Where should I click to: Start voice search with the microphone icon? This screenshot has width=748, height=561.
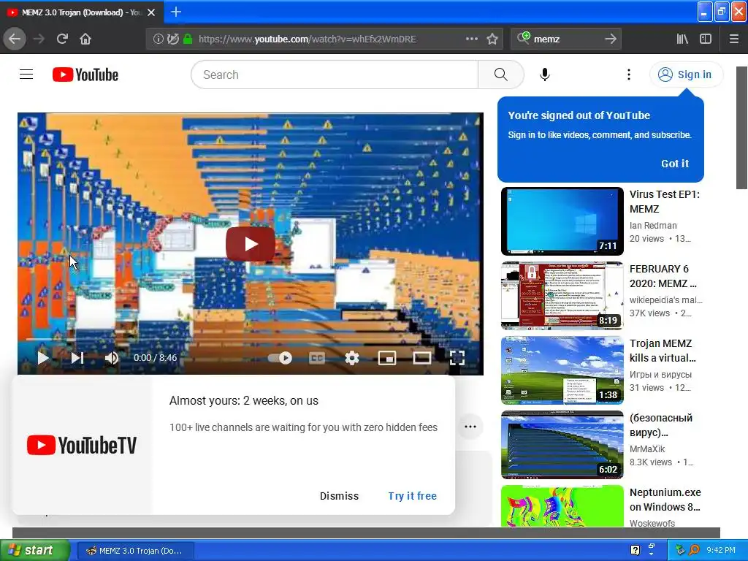pos(545,75)
